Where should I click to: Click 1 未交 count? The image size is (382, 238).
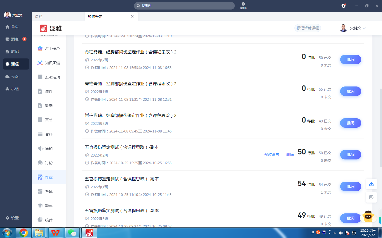326,192
